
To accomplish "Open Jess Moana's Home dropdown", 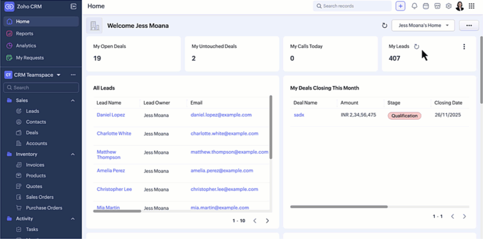I will [x=423, y=26].
